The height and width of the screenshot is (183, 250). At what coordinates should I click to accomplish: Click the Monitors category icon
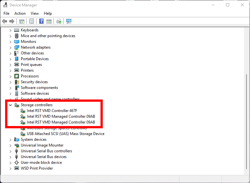[x=17, y=42]
